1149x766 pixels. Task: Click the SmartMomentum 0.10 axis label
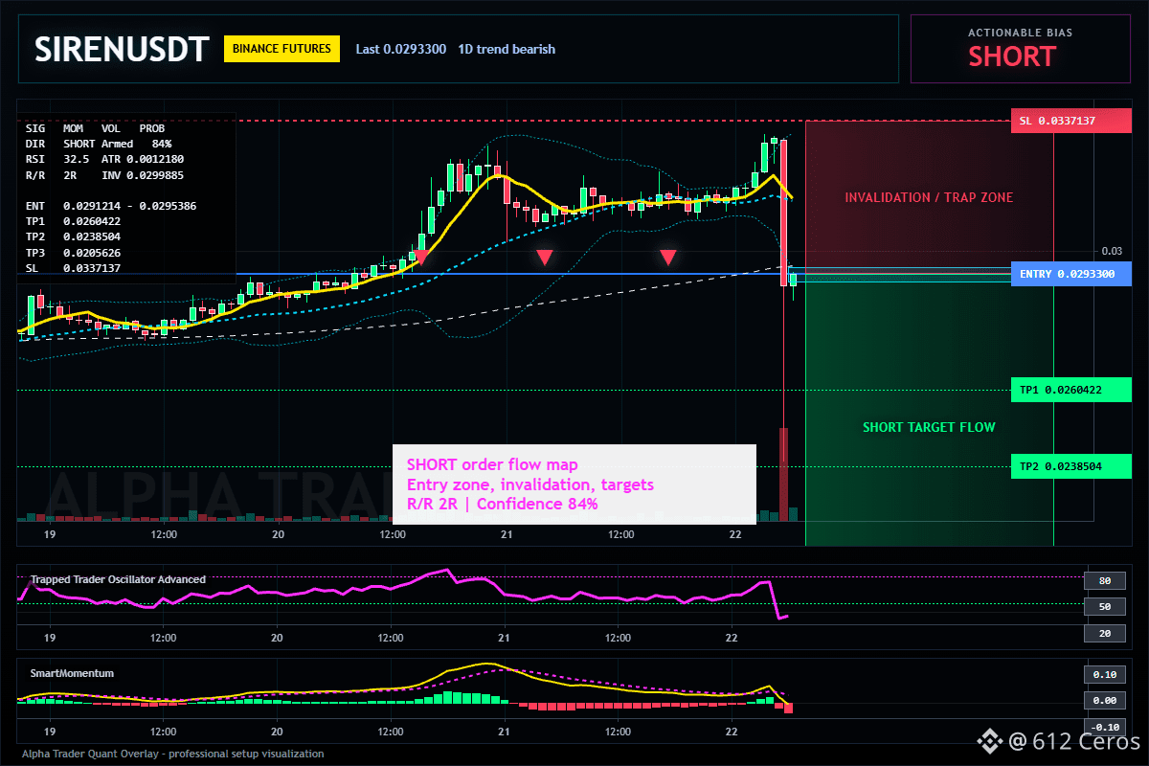(1104, 674)
